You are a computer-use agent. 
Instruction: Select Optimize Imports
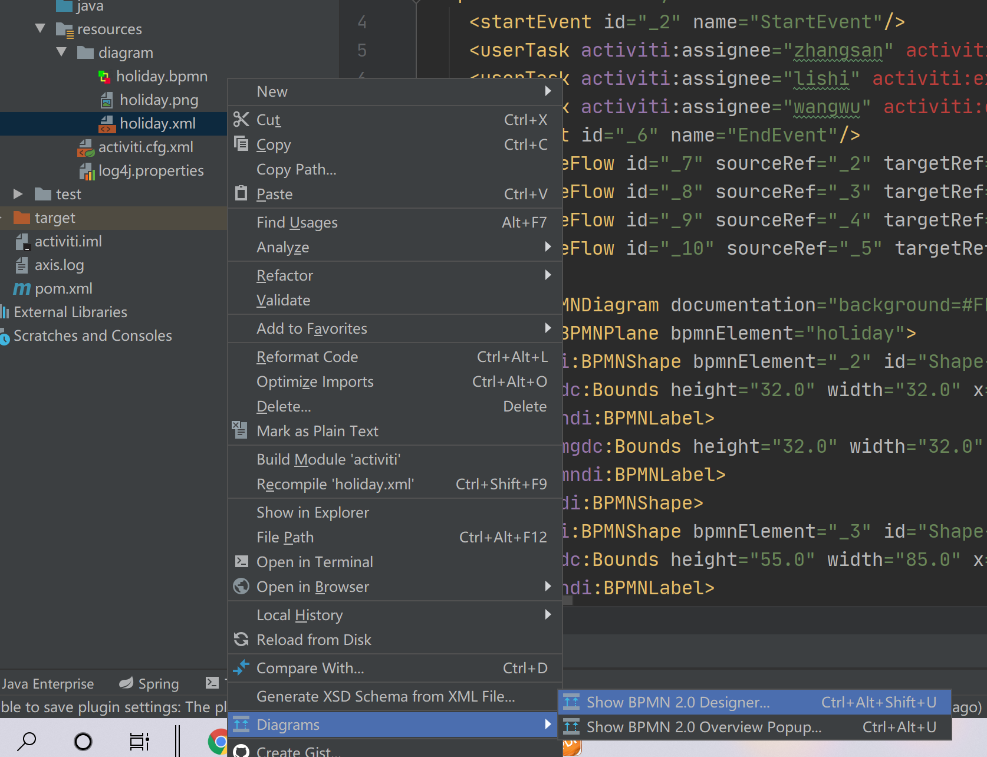pyautogui.click(x=395, y=381)
